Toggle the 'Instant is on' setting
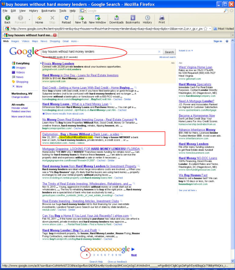 pos(186,50)
